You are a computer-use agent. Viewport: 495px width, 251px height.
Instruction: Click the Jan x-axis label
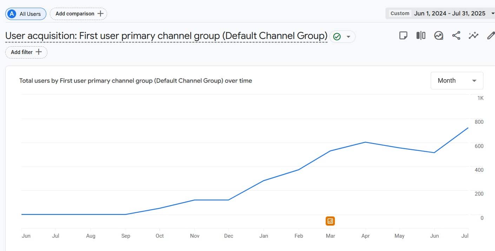263,236
